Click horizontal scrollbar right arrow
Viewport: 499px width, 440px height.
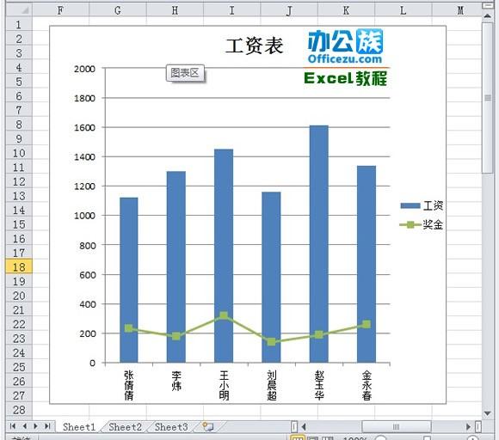coord(468,426)
